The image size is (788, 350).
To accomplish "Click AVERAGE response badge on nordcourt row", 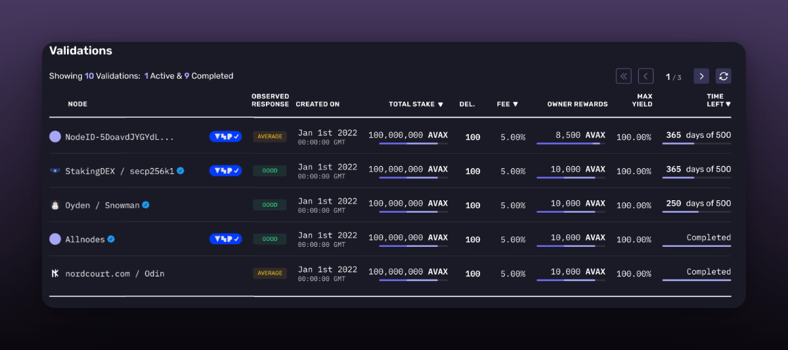I will (x=269, y=273).
